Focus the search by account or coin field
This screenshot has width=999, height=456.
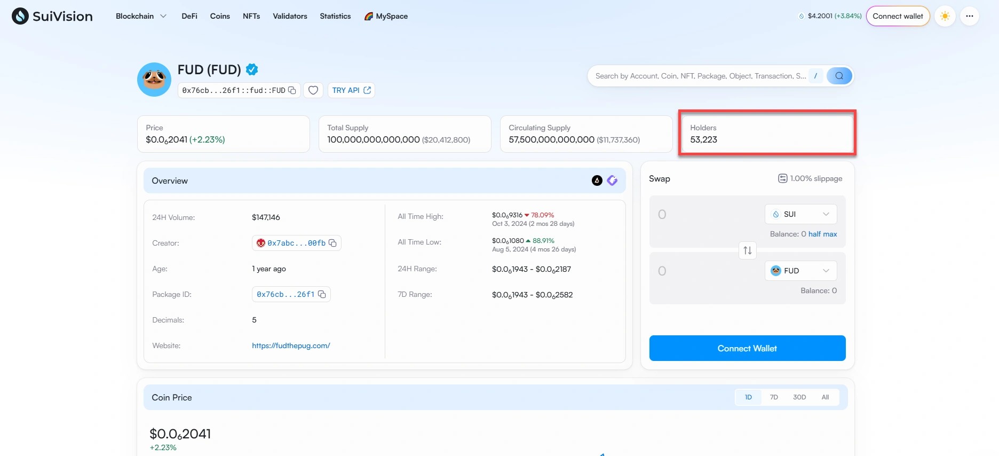pyautogui.click(x=700, y=76)
